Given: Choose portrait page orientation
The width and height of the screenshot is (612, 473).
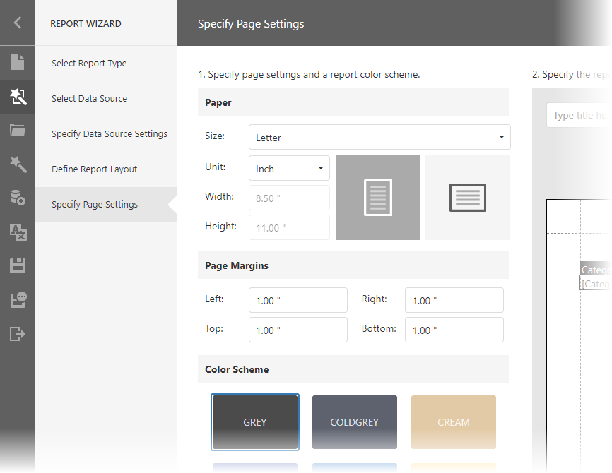Looking at the screenshot, I should click(378, 198).
